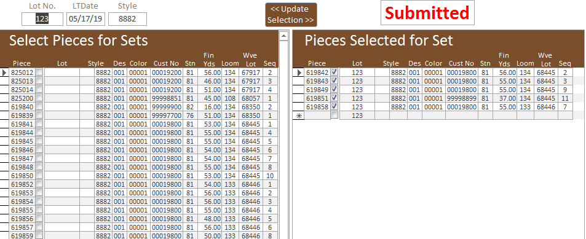Click the Fin Yds header in selected pieces
Image resolution: width=586 pixels, height=239 pixels.
(504, 60)
